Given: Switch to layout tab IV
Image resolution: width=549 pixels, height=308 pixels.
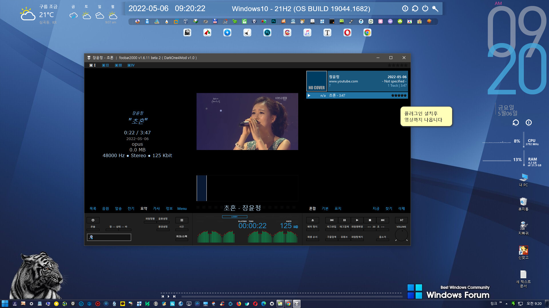Looking at the screenshot, I should pos(131,65).
